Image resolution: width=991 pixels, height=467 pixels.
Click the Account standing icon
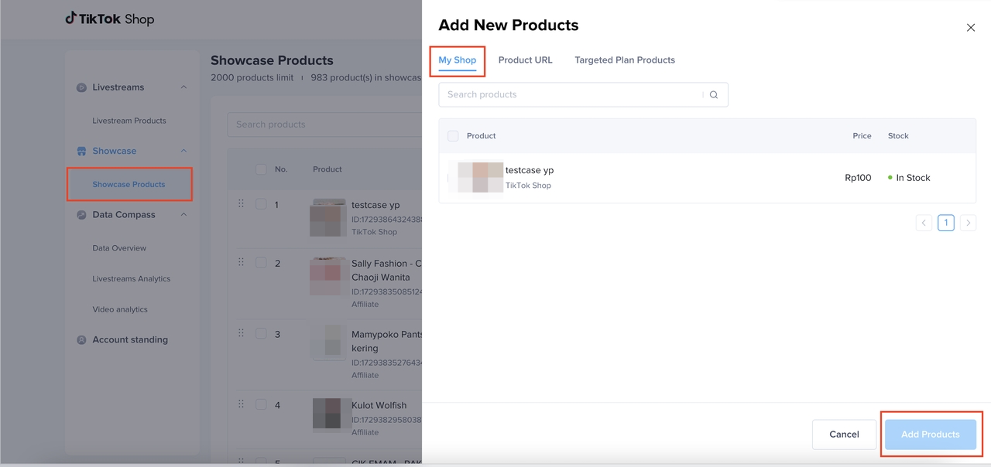pyautogui.click(x=81, y=340)
